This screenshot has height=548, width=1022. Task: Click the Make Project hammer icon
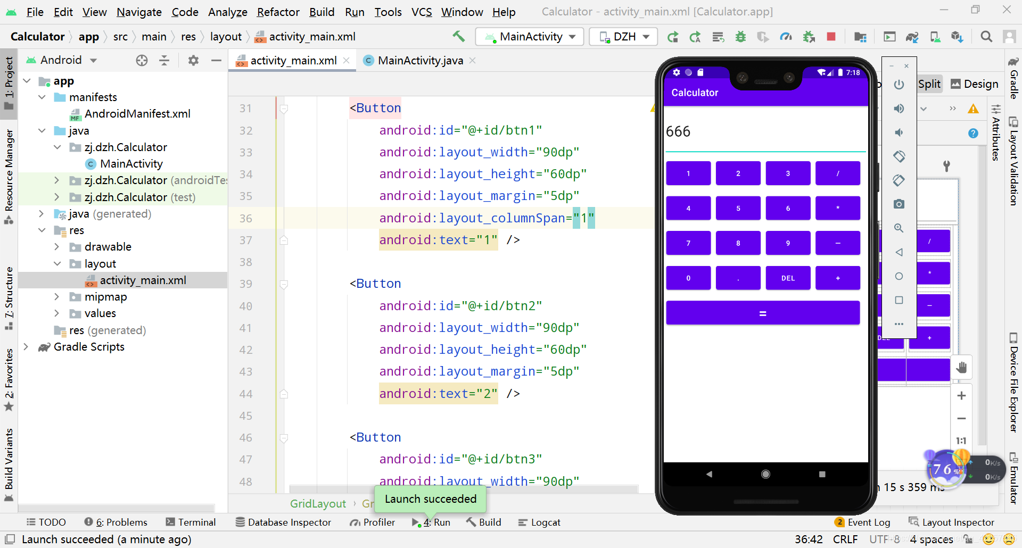458,36
